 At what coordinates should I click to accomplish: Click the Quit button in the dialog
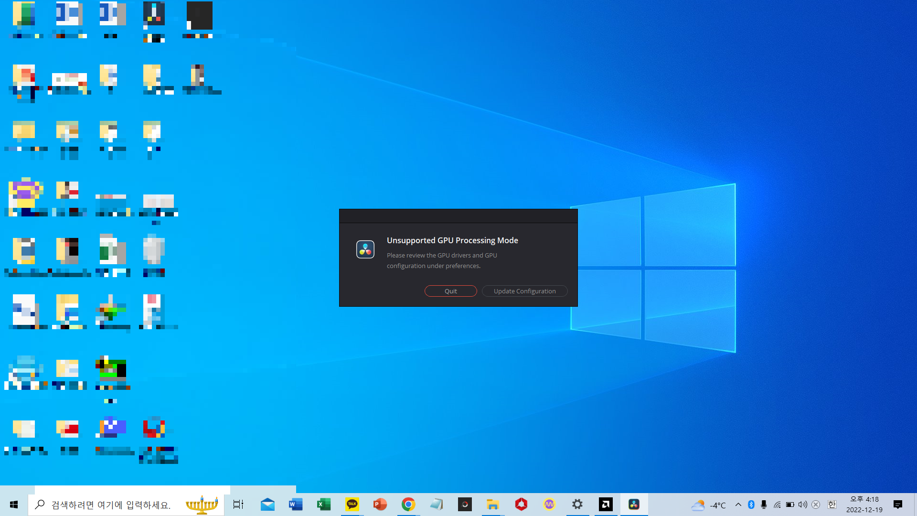[450, 291]
